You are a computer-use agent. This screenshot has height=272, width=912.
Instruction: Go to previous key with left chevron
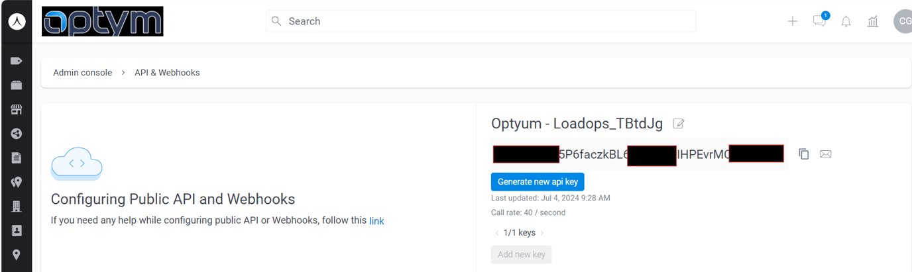pos(497,233)
